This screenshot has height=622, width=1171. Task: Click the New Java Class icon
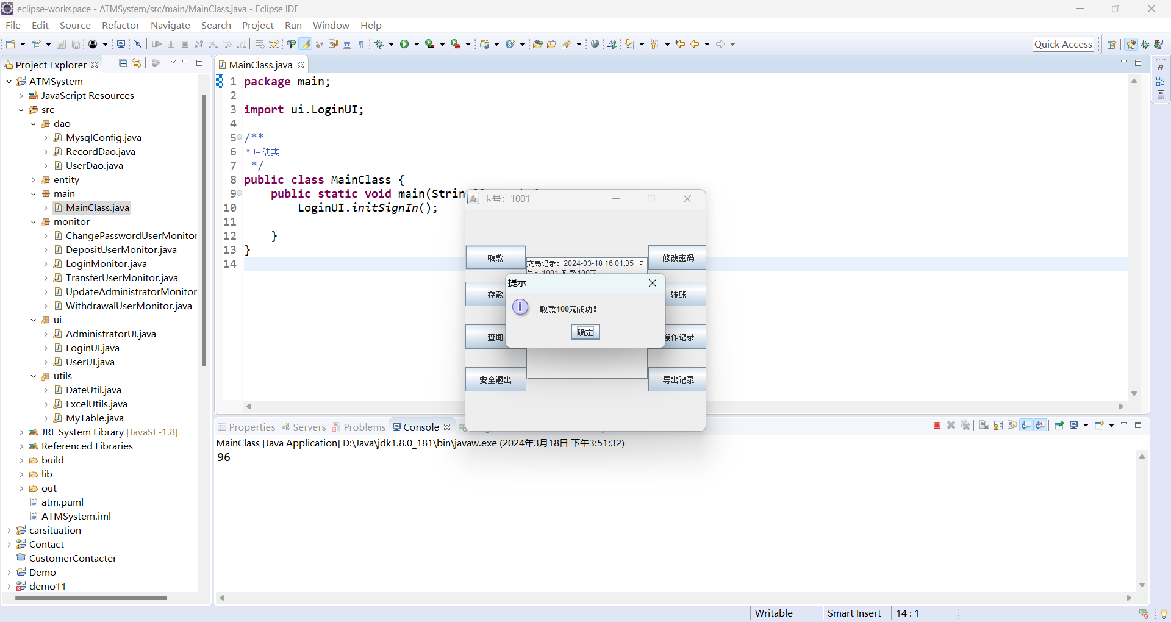(x=510, y=44)
